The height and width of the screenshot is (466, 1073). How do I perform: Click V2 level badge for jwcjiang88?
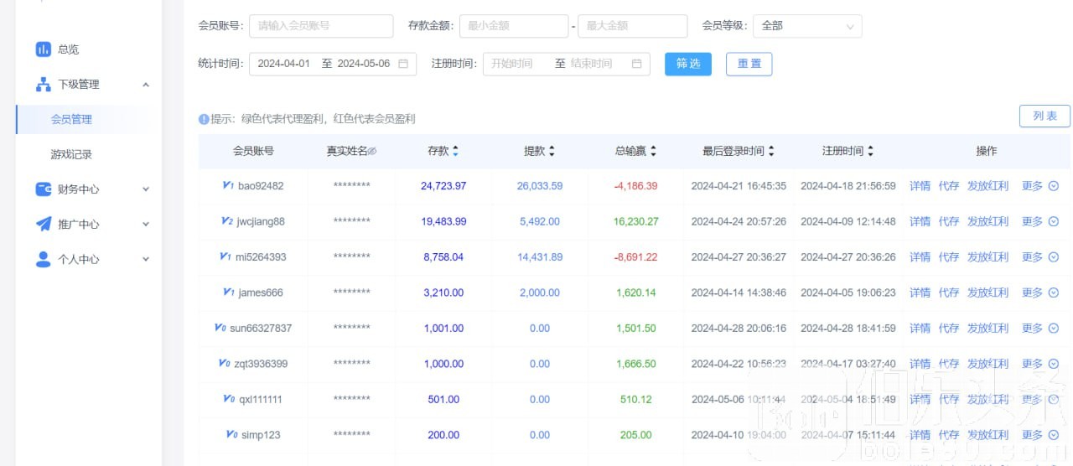point(226,221)
